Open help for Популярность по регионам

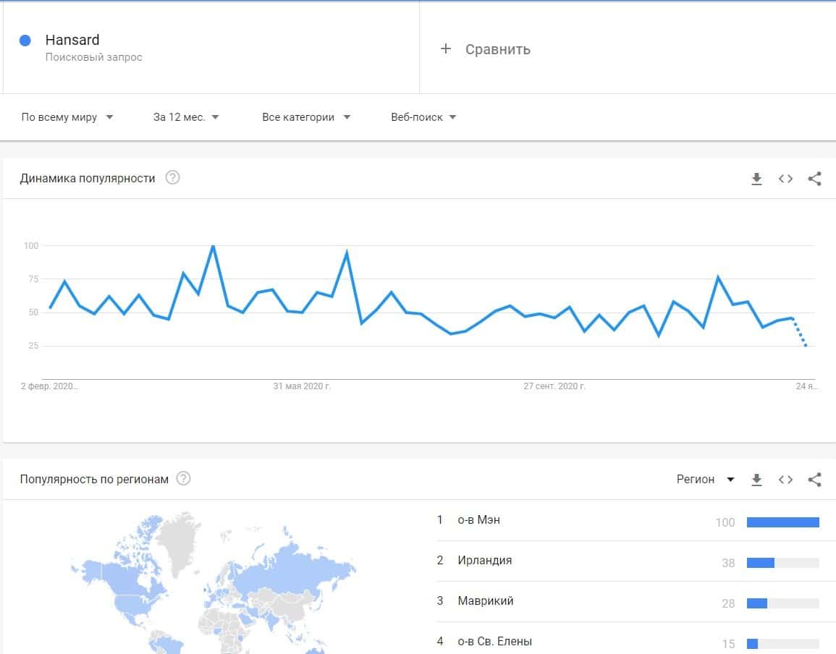(184, 478)
